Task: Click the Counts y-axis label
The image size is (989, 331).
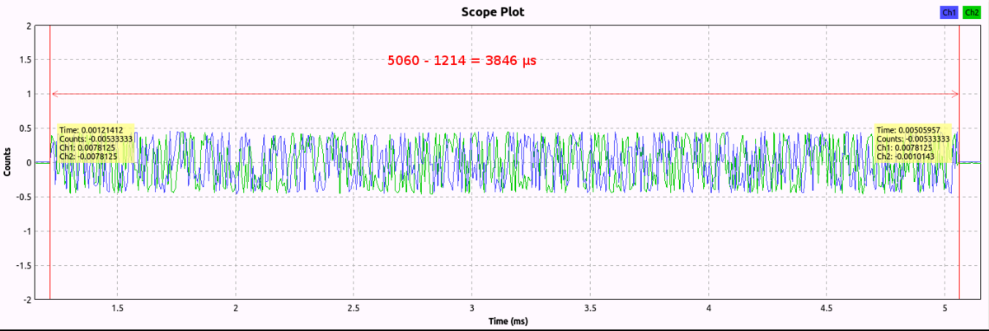Action: [x=7, y=162]
